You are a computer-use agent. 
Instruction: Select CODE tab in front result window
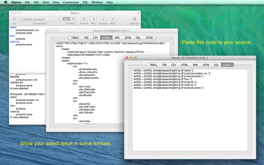coord(227,65)
